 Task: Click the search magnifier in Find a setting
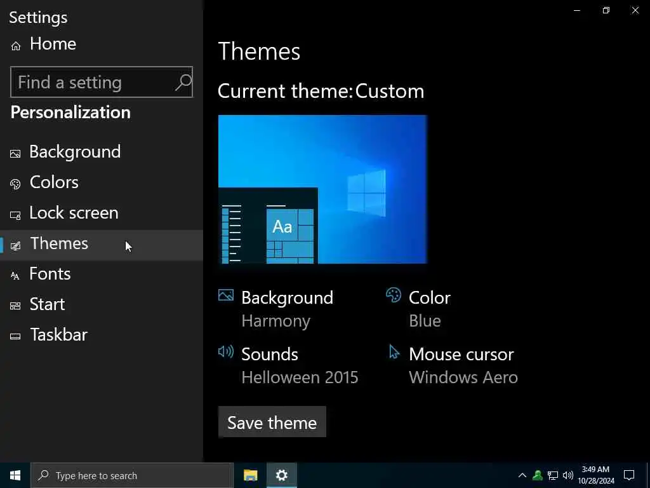click(x=183, y=83)
